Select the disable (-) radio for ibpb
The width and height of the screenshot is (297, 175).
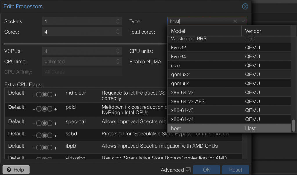coord(39,148)
